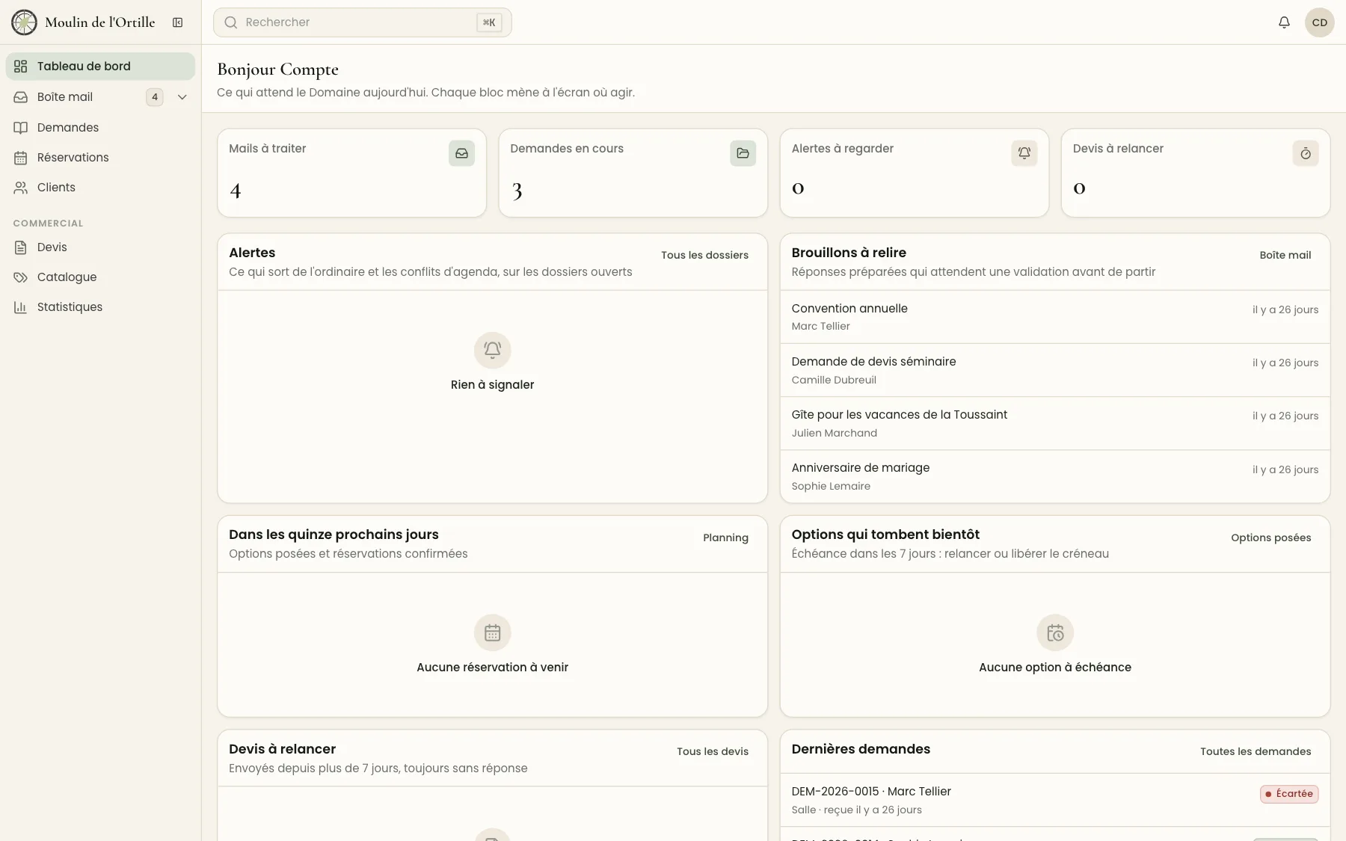Image resolution: width=1346 pixels, height=841 pixels.
Task: Click the Réservations calendar icon in sidebar
Action: click(21, 158)
